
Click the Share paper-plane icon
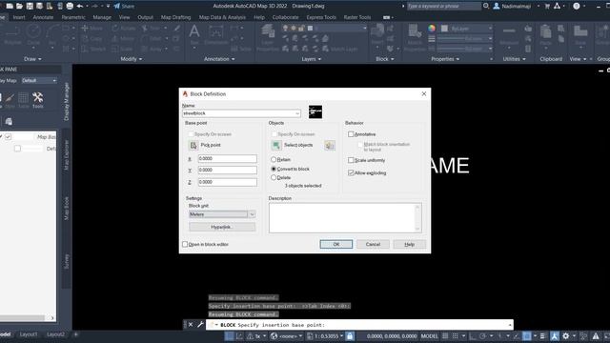[117, 7]
